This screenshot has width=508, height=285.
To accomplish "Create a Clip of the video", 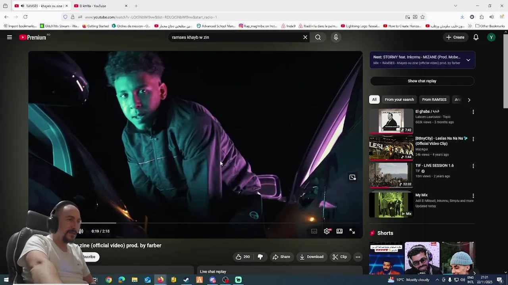I will pyautogui.click(x=340, y=257).
